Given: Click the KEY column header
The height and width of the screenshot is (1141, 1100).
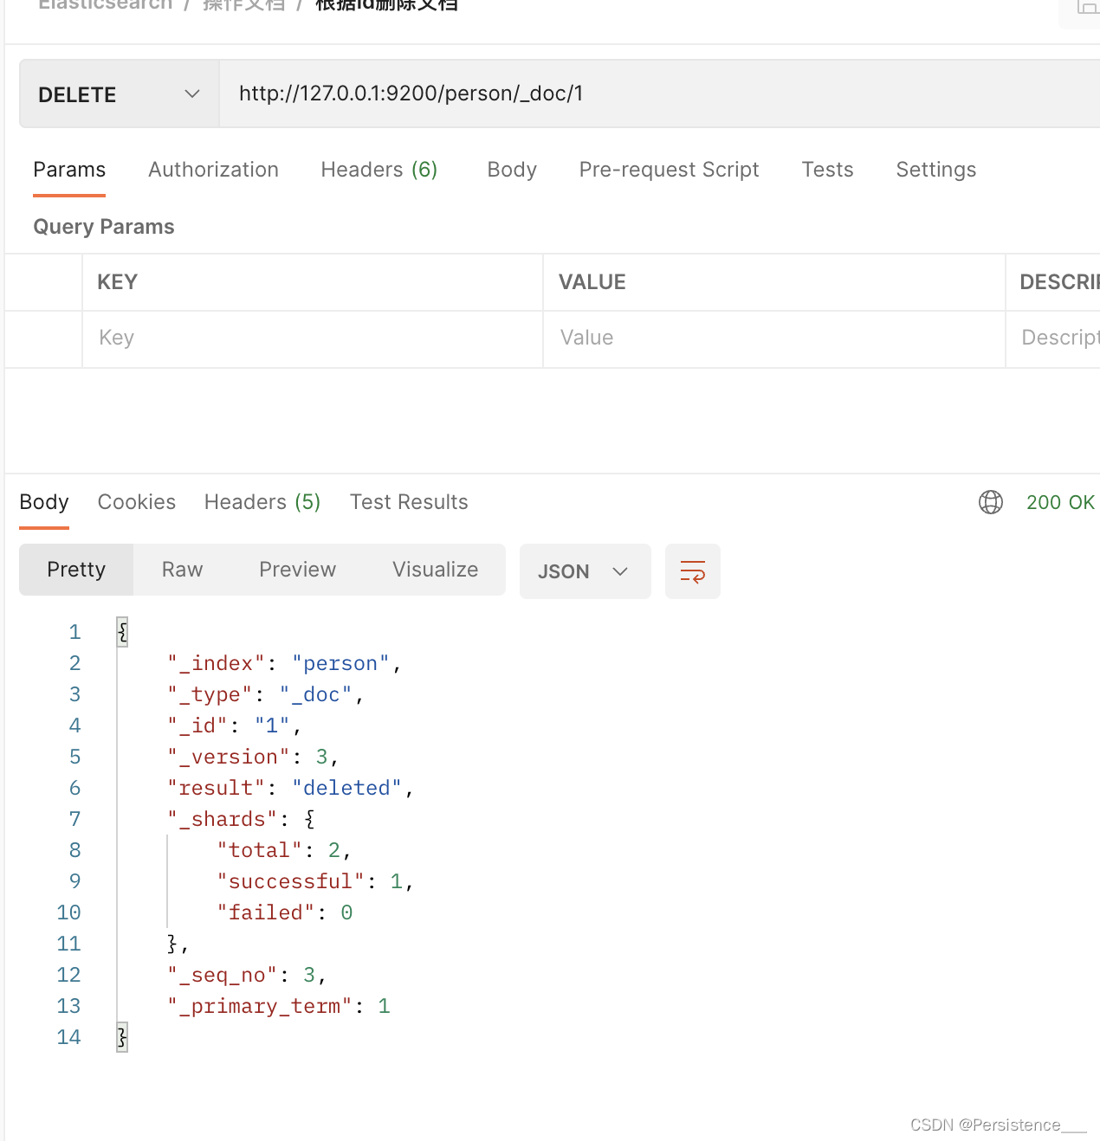Looking at the screenshot, I should (x=117, y=282).
